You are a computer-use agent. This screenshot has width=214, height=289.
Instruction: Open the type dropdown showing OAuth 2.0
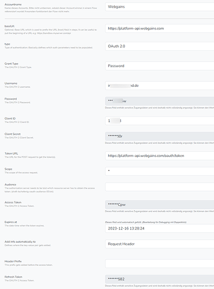[x=160, y=46]
